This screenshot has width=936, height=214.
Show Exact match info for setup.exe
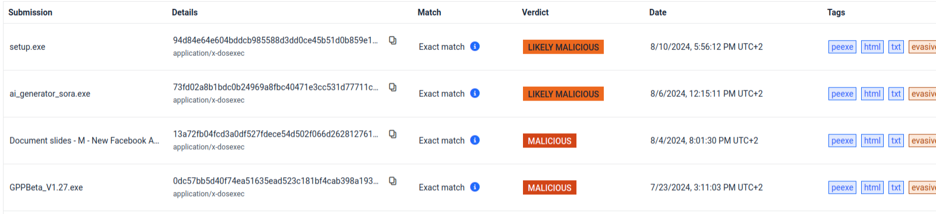pyautogui.click(x=475, y=46)
